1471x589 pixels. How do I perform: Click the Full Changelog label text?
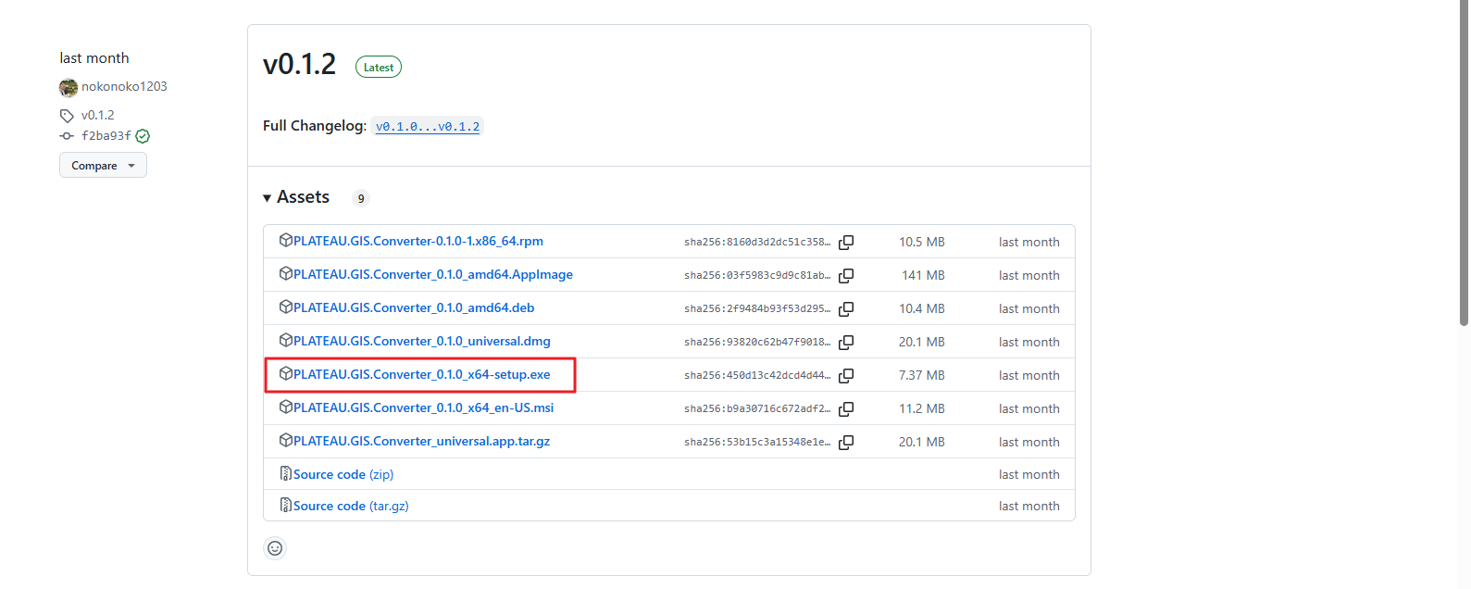[x=315, y=126]
